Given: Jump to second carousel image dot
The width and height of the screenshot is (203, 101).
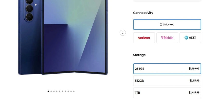Looking at the screenshot, I should [51, 91].
